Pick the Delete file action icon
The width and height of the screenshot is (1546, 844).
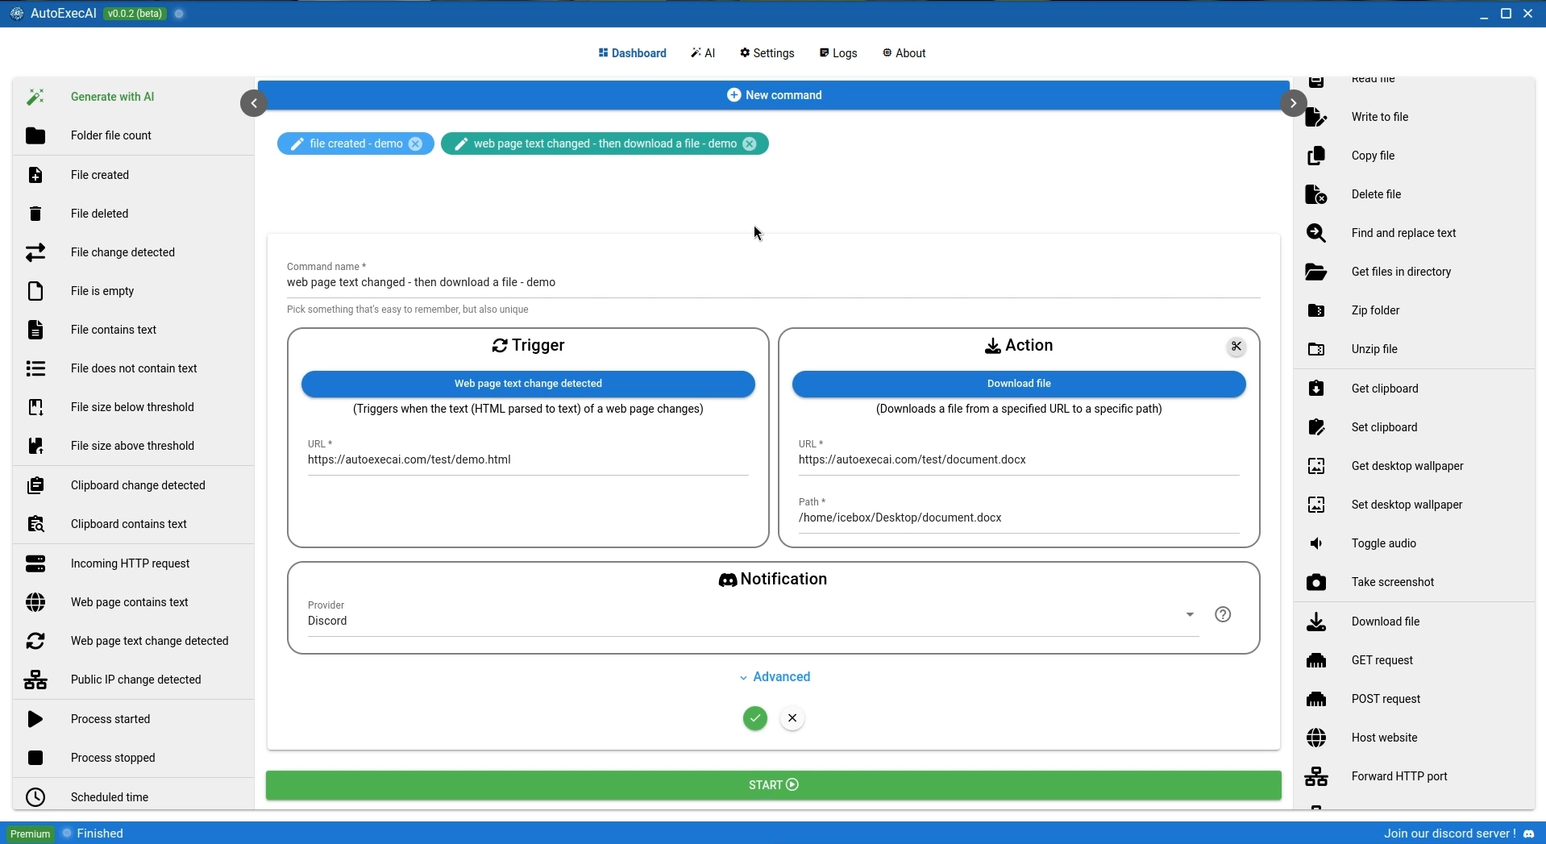click(1316, 194)
